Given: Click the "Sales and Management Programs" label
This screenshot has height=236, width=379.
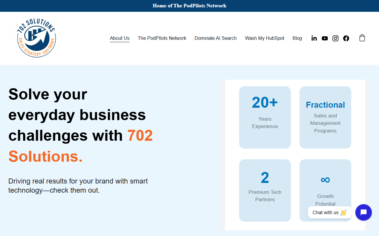Looking at the screenshot, I should click(325, 123).
